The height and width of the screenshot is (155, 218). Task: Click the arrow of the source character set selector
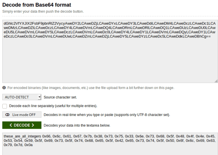(40, 97)
